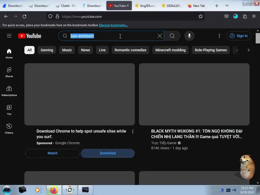
Task: Select the All filter chip
Action: 29,50
